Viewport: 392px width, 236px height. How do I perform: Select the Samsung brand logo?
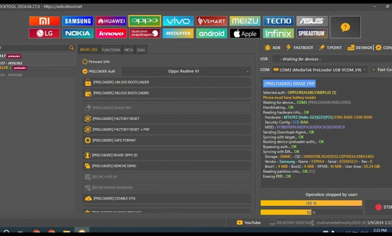[x=78, y=21]
